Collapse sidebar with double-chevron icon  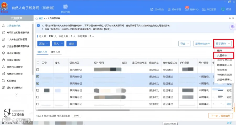[x=17, y=95]
